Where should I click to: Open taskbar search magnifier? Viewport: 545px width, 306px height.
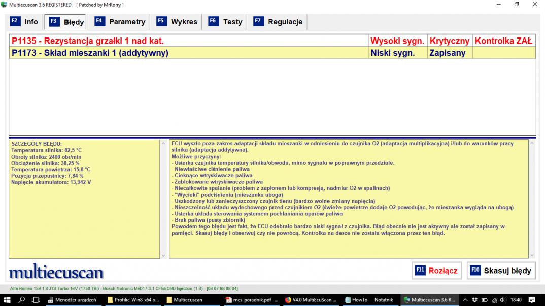pyautogui.click(x=21, y=300)
